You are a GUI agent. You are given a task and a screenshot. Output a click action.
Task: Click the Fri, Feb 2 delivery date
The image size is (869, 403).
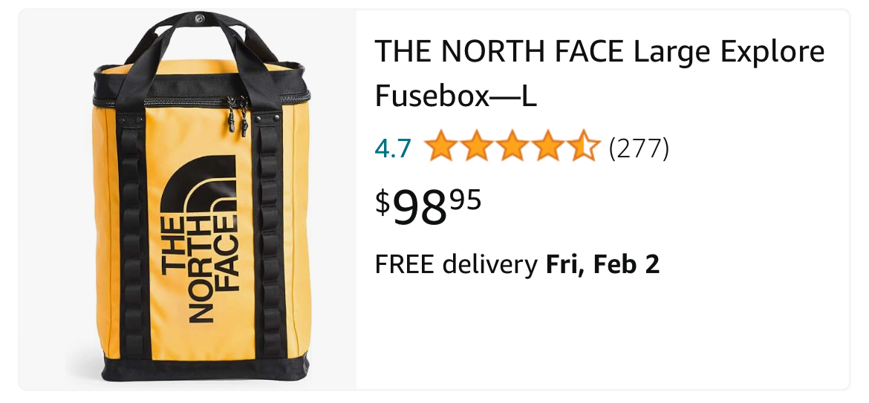[x=603, y=264]
